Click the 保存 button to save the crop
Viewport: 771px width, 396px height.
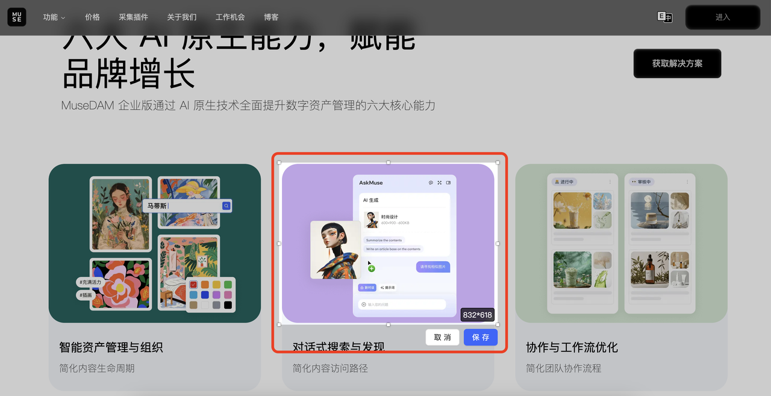point(481,337)
